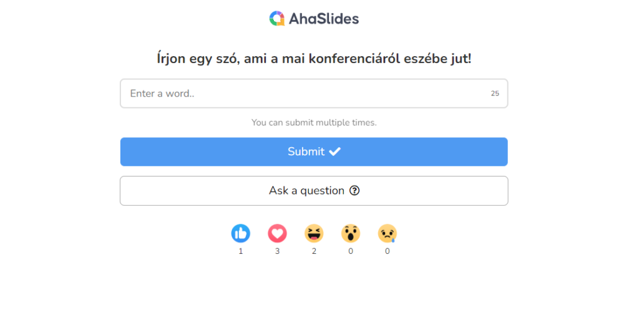The width and height of the screenshot is (639, 330).
Task: Click the 25 character counter
Action: click(x=495, y=94)
